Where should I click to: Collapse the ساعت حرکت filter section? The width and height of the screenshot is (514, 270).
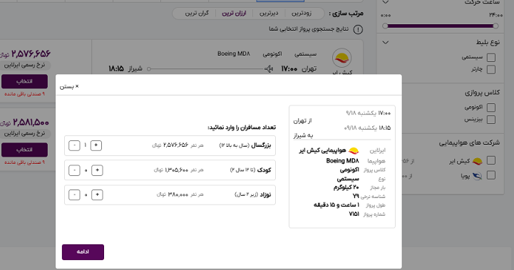pyautogui.click(x=386, y=2)
